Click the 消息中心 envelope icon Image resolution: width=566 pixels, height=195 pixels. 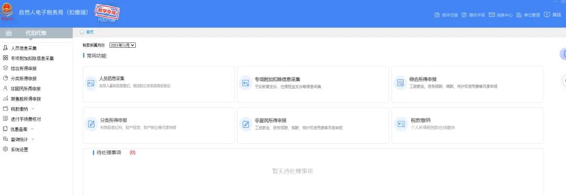click(492, 15)
